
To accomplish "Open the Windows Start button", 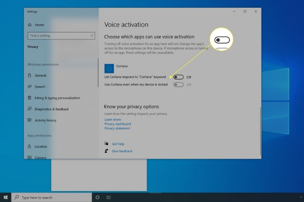I will click(5, 197).
